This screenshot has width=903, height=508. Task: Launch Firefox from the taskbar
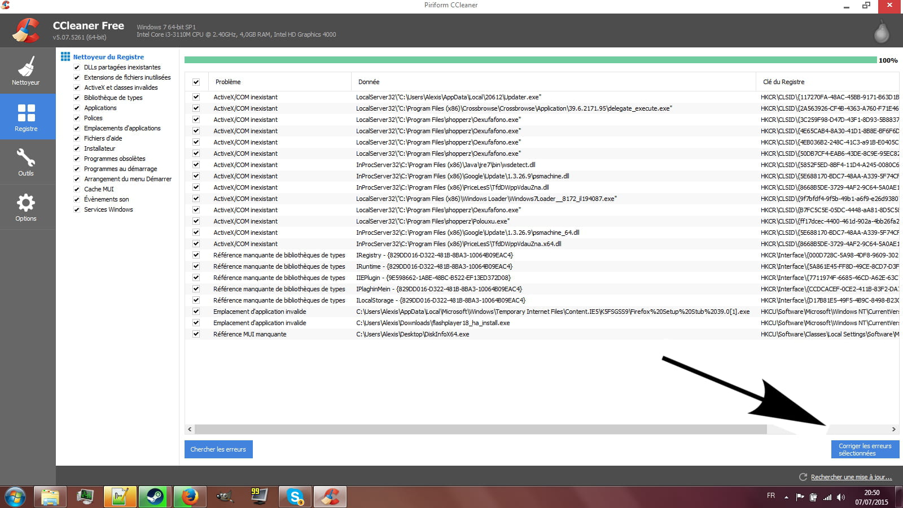click(x=190, y=497)
